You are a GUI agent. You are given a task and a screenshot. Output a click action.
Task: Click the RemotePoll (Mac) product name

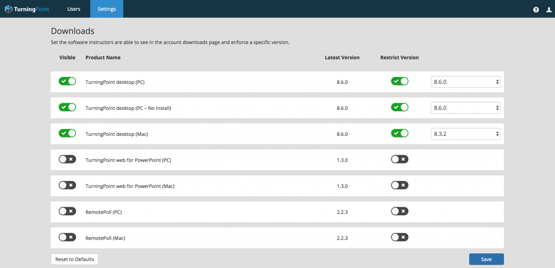tap(106, 238)
